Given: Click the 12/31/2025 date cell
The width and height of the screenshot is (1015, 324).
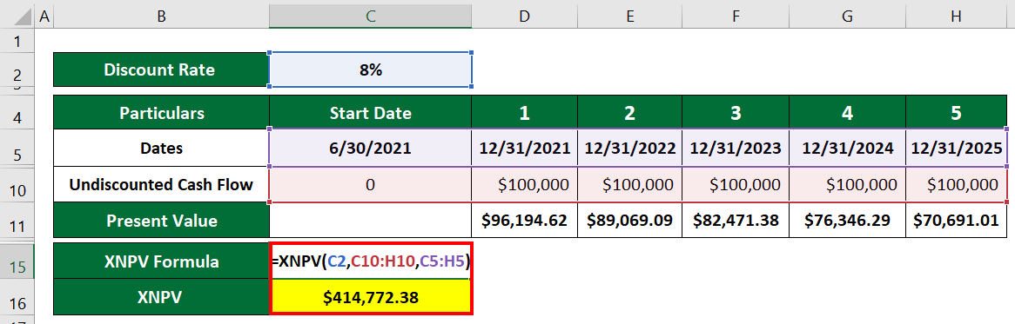Looking at the screenshot, I should [956, 148].
